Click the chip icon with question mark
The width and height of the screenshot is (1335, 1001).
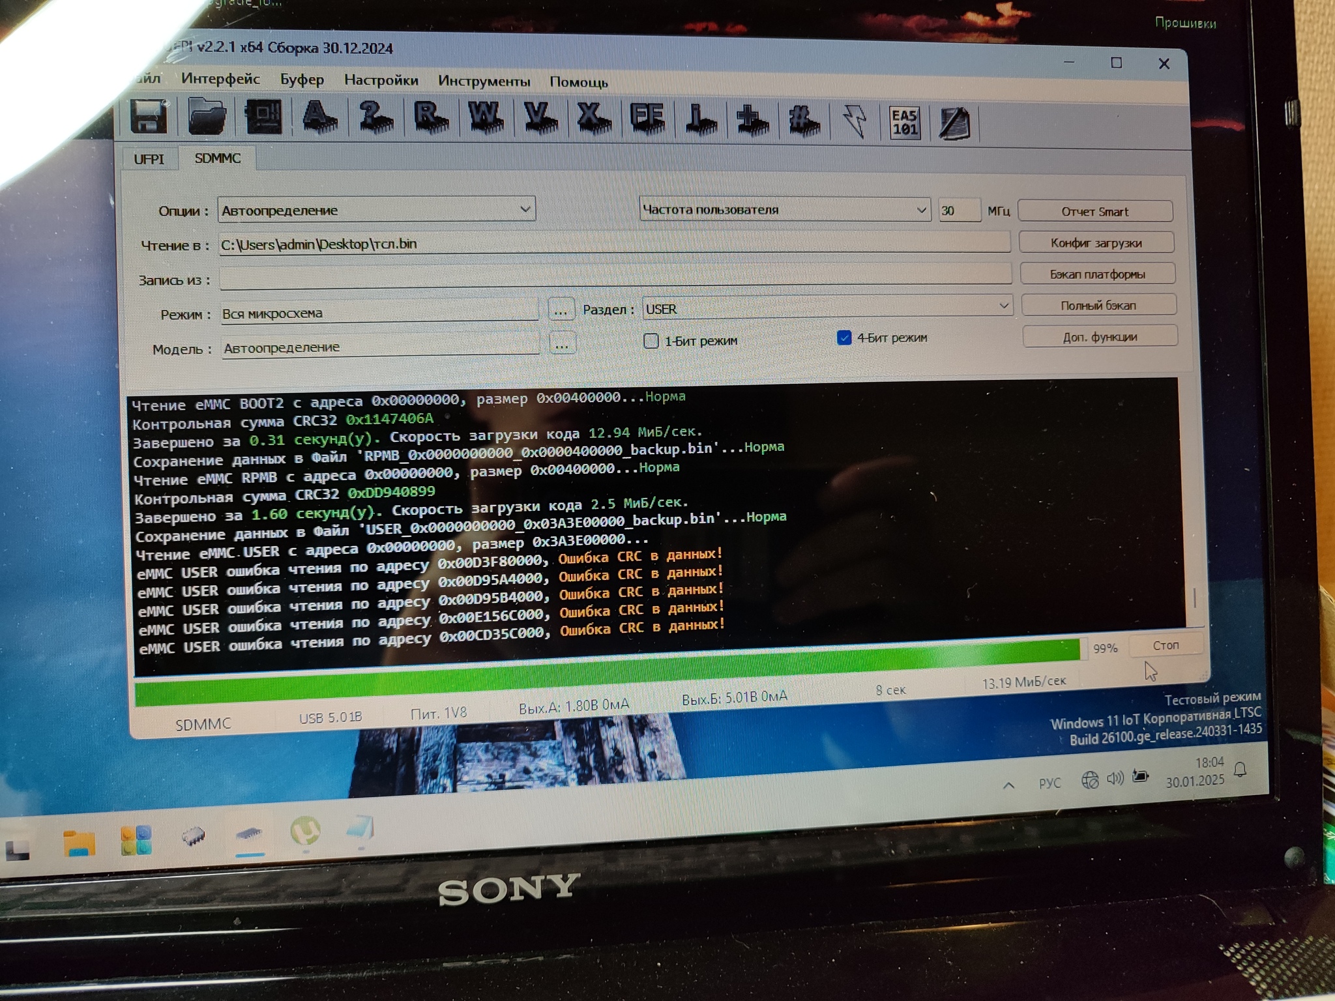[x=375, y=117]
